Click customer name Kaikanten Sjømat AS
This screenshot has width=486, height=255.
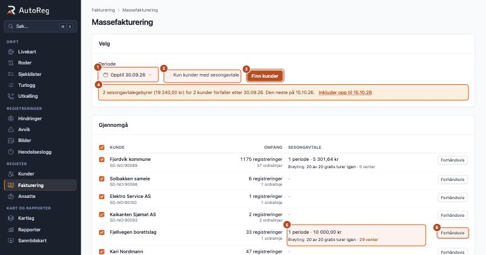click(x=132, y=214)
